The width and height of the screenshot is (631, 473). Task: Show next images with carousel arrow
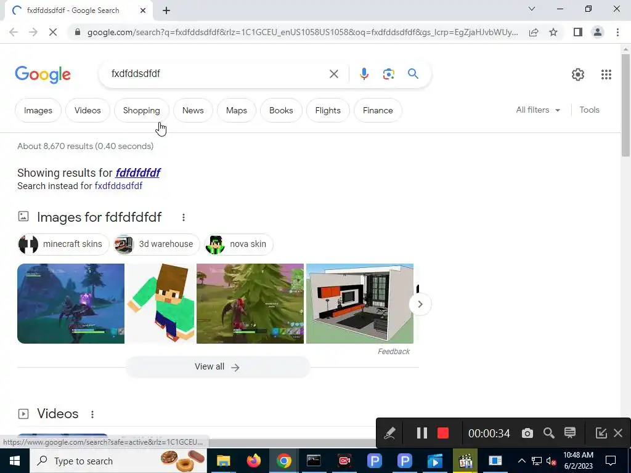coord(420,304)
